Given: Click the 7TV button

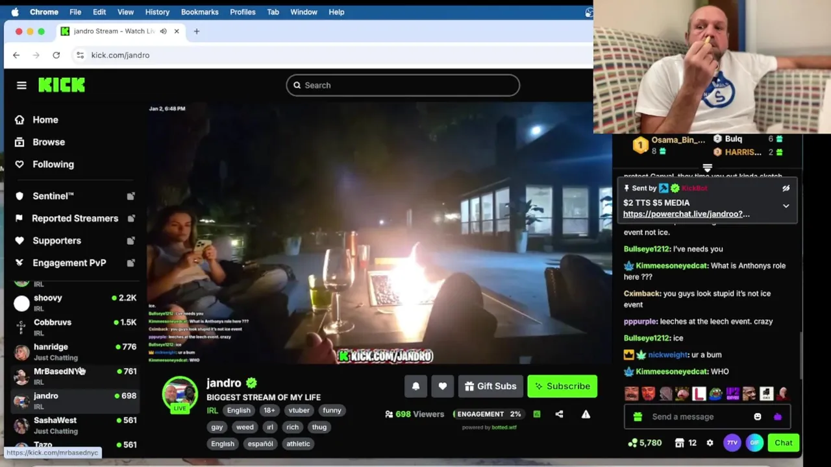Looking at the screenshot, I should pos(732,443).
